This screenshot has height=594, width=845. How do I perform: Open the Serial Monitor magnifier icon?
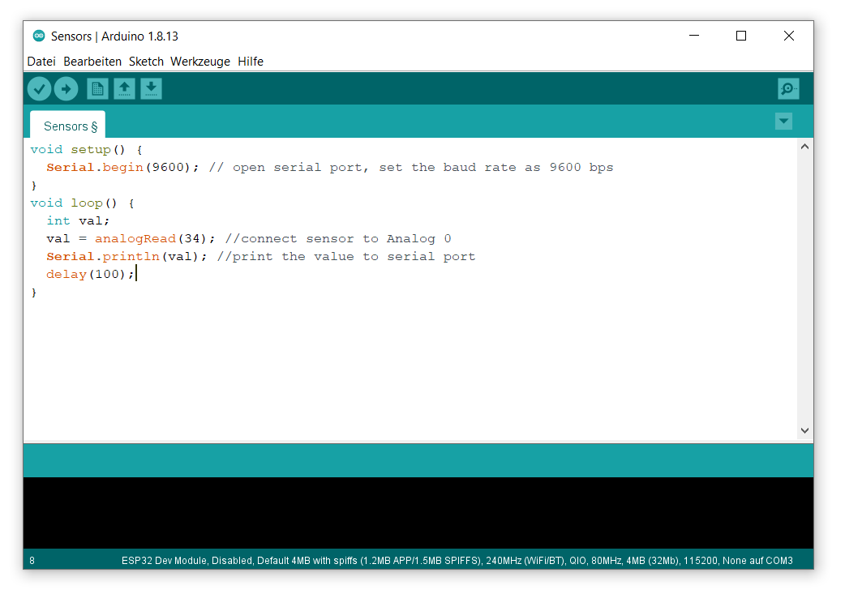coord(787,88)
